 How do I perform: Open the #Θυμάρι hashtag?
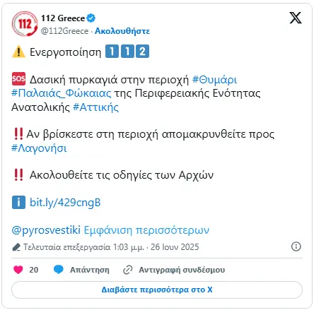coord(214,80)
